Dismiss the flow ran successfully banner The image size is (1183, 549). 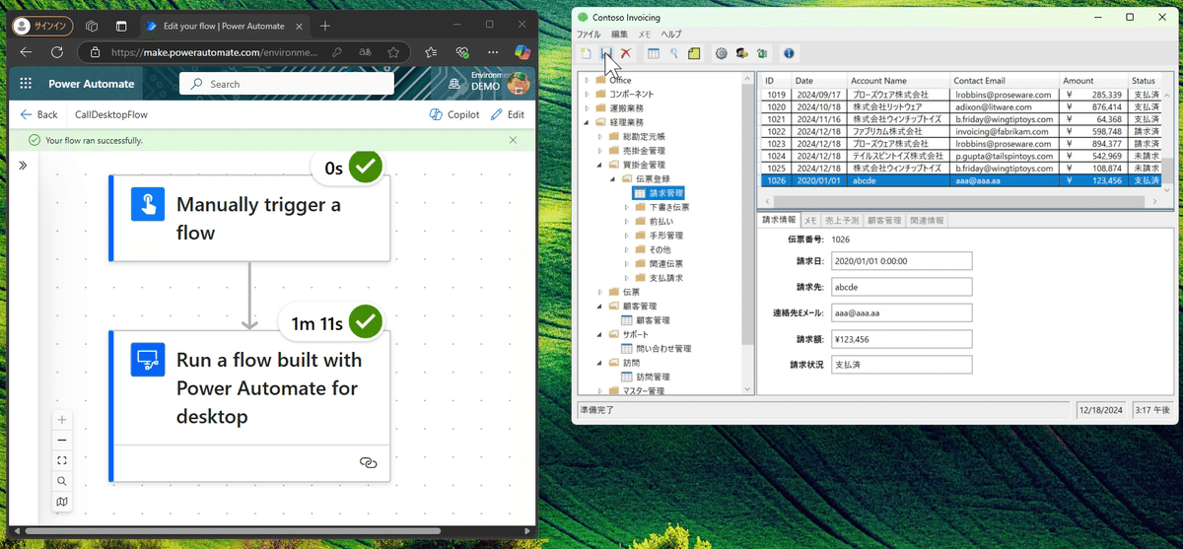tap(513, 140)
